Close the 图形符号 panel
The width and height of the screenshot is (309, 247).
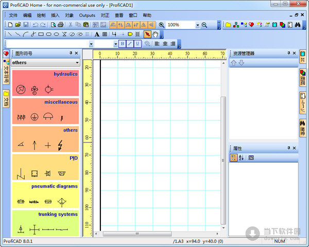coord(76,53)
